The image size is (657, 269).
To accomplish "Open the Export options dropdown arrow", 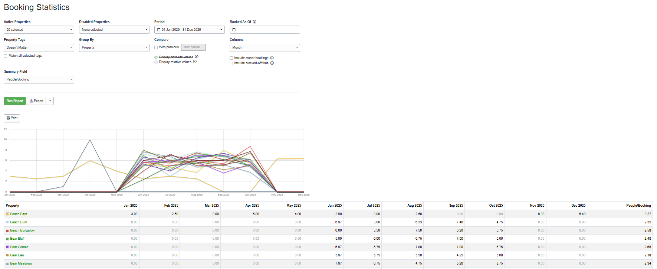I will point(50,101).
